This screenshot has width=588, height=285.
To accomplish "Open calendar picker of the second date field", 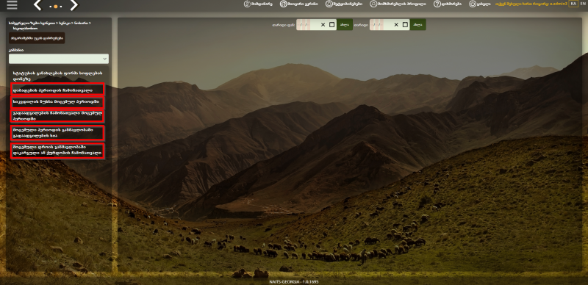I will [x=405, y=25].
